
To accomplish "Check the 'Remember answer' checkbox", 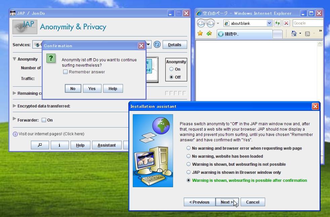I will click(x=65, y=72).
